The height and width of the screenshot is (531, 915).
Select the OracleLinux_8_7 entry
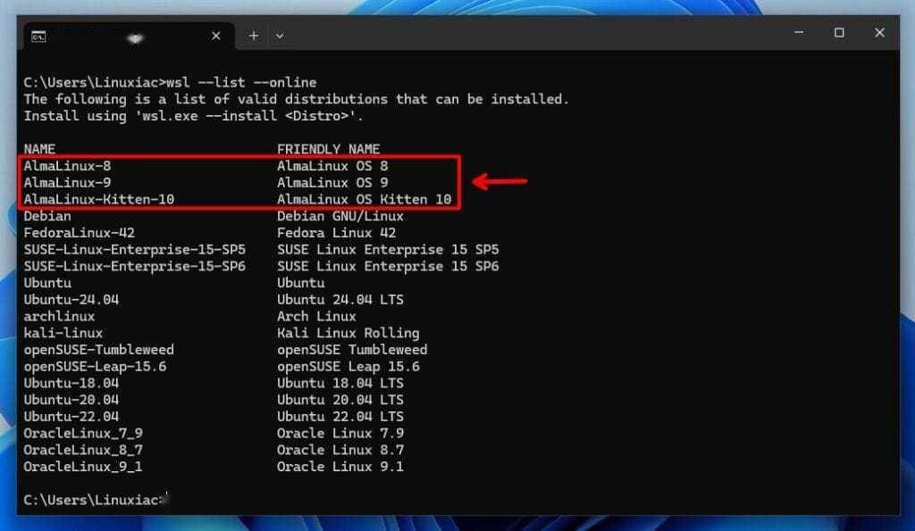click(83, 450)
